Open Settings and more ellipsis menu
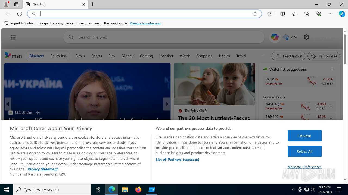The image size is (348, 195). point(331,14)
